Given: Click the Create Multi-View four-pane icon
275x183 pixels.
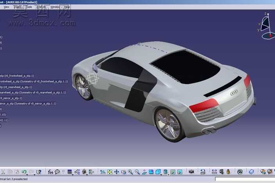Looking at the screenshot, I should [151, 172].
